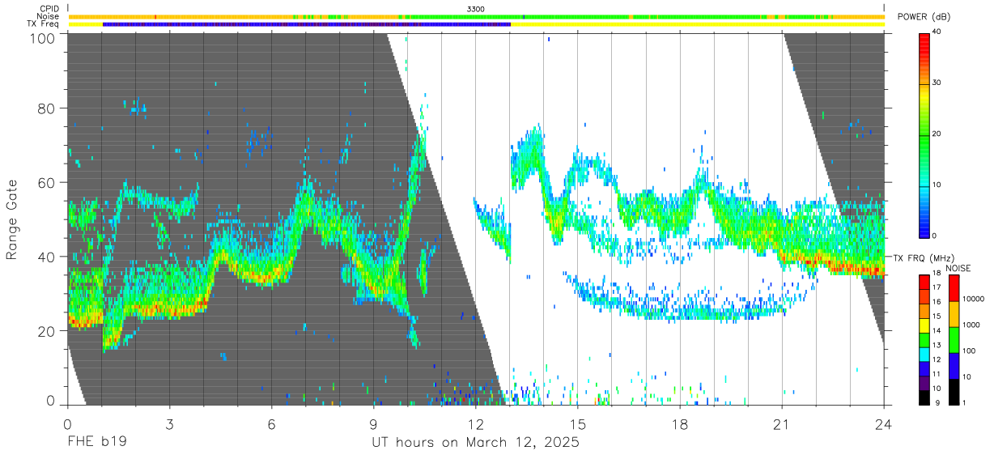This screenshot has height=459, width=994.
Task: Click the x-axis tick label '18'
Action: click(x=680, y=424)
